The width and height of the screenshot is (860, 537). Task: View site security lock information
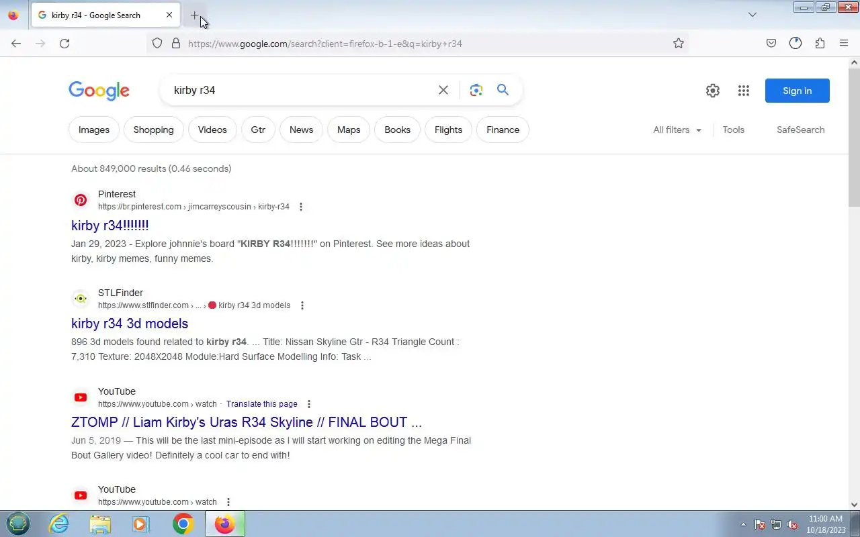click(176, 44)
